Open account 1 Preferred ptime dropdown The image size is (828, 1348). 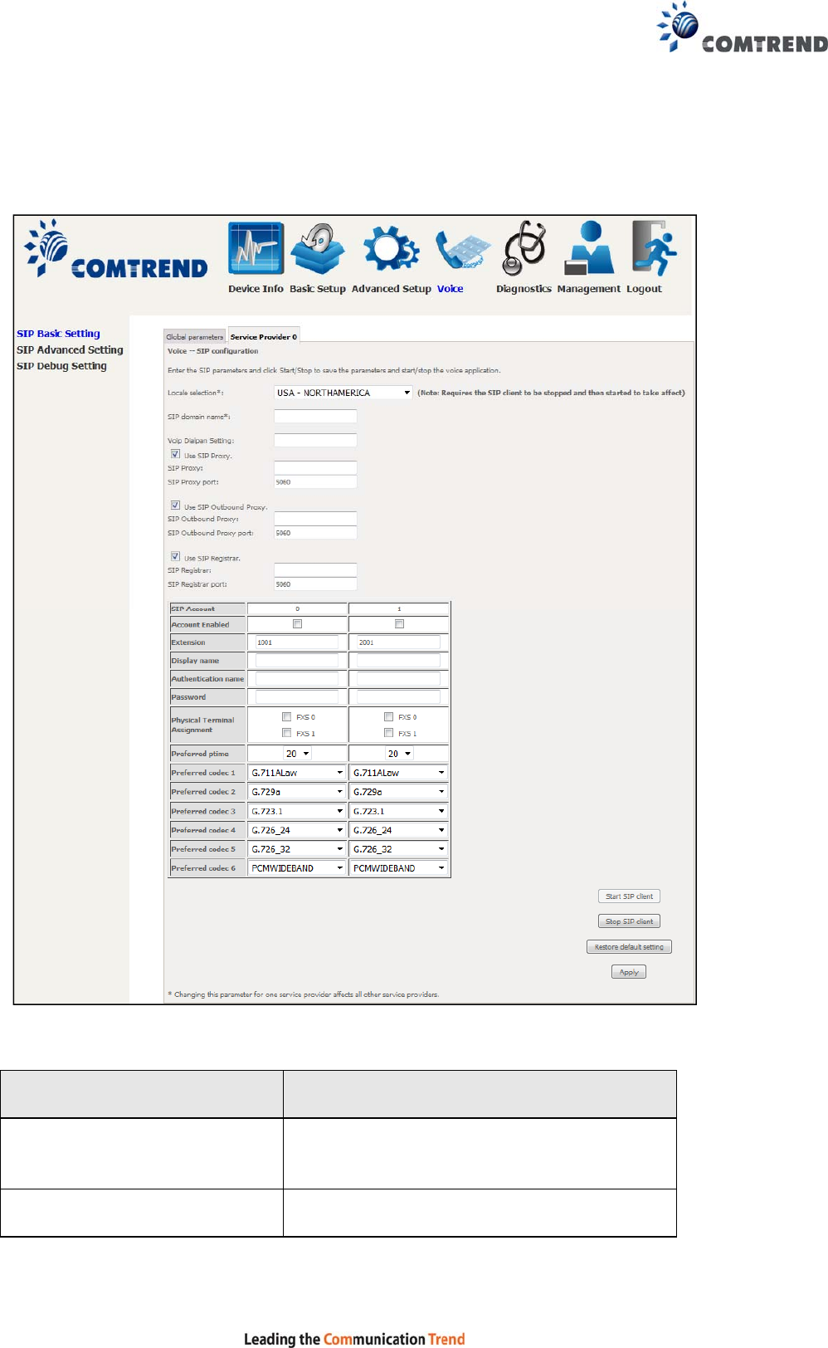pyautogui.click(x=399, y=754)
